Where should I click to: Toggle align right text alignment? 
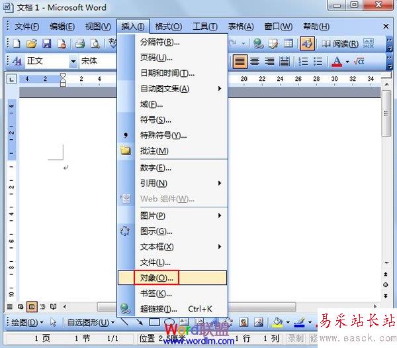pyautogui.click(x=270, y=62)
